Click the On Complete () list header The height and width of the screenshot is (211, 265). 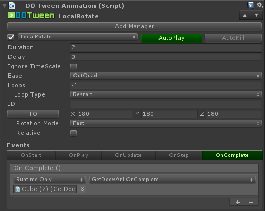click(x=134, y=168)
